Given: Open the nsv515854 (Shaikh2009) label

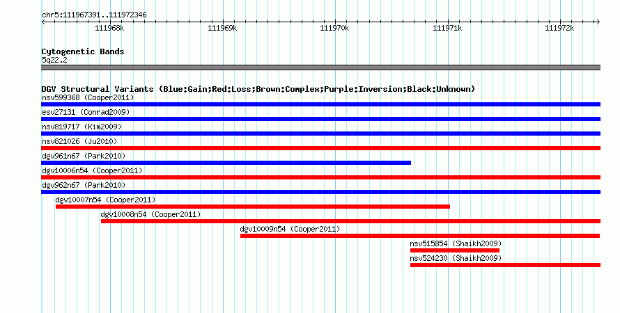Looking at the screenshot, I should [456, 243].
